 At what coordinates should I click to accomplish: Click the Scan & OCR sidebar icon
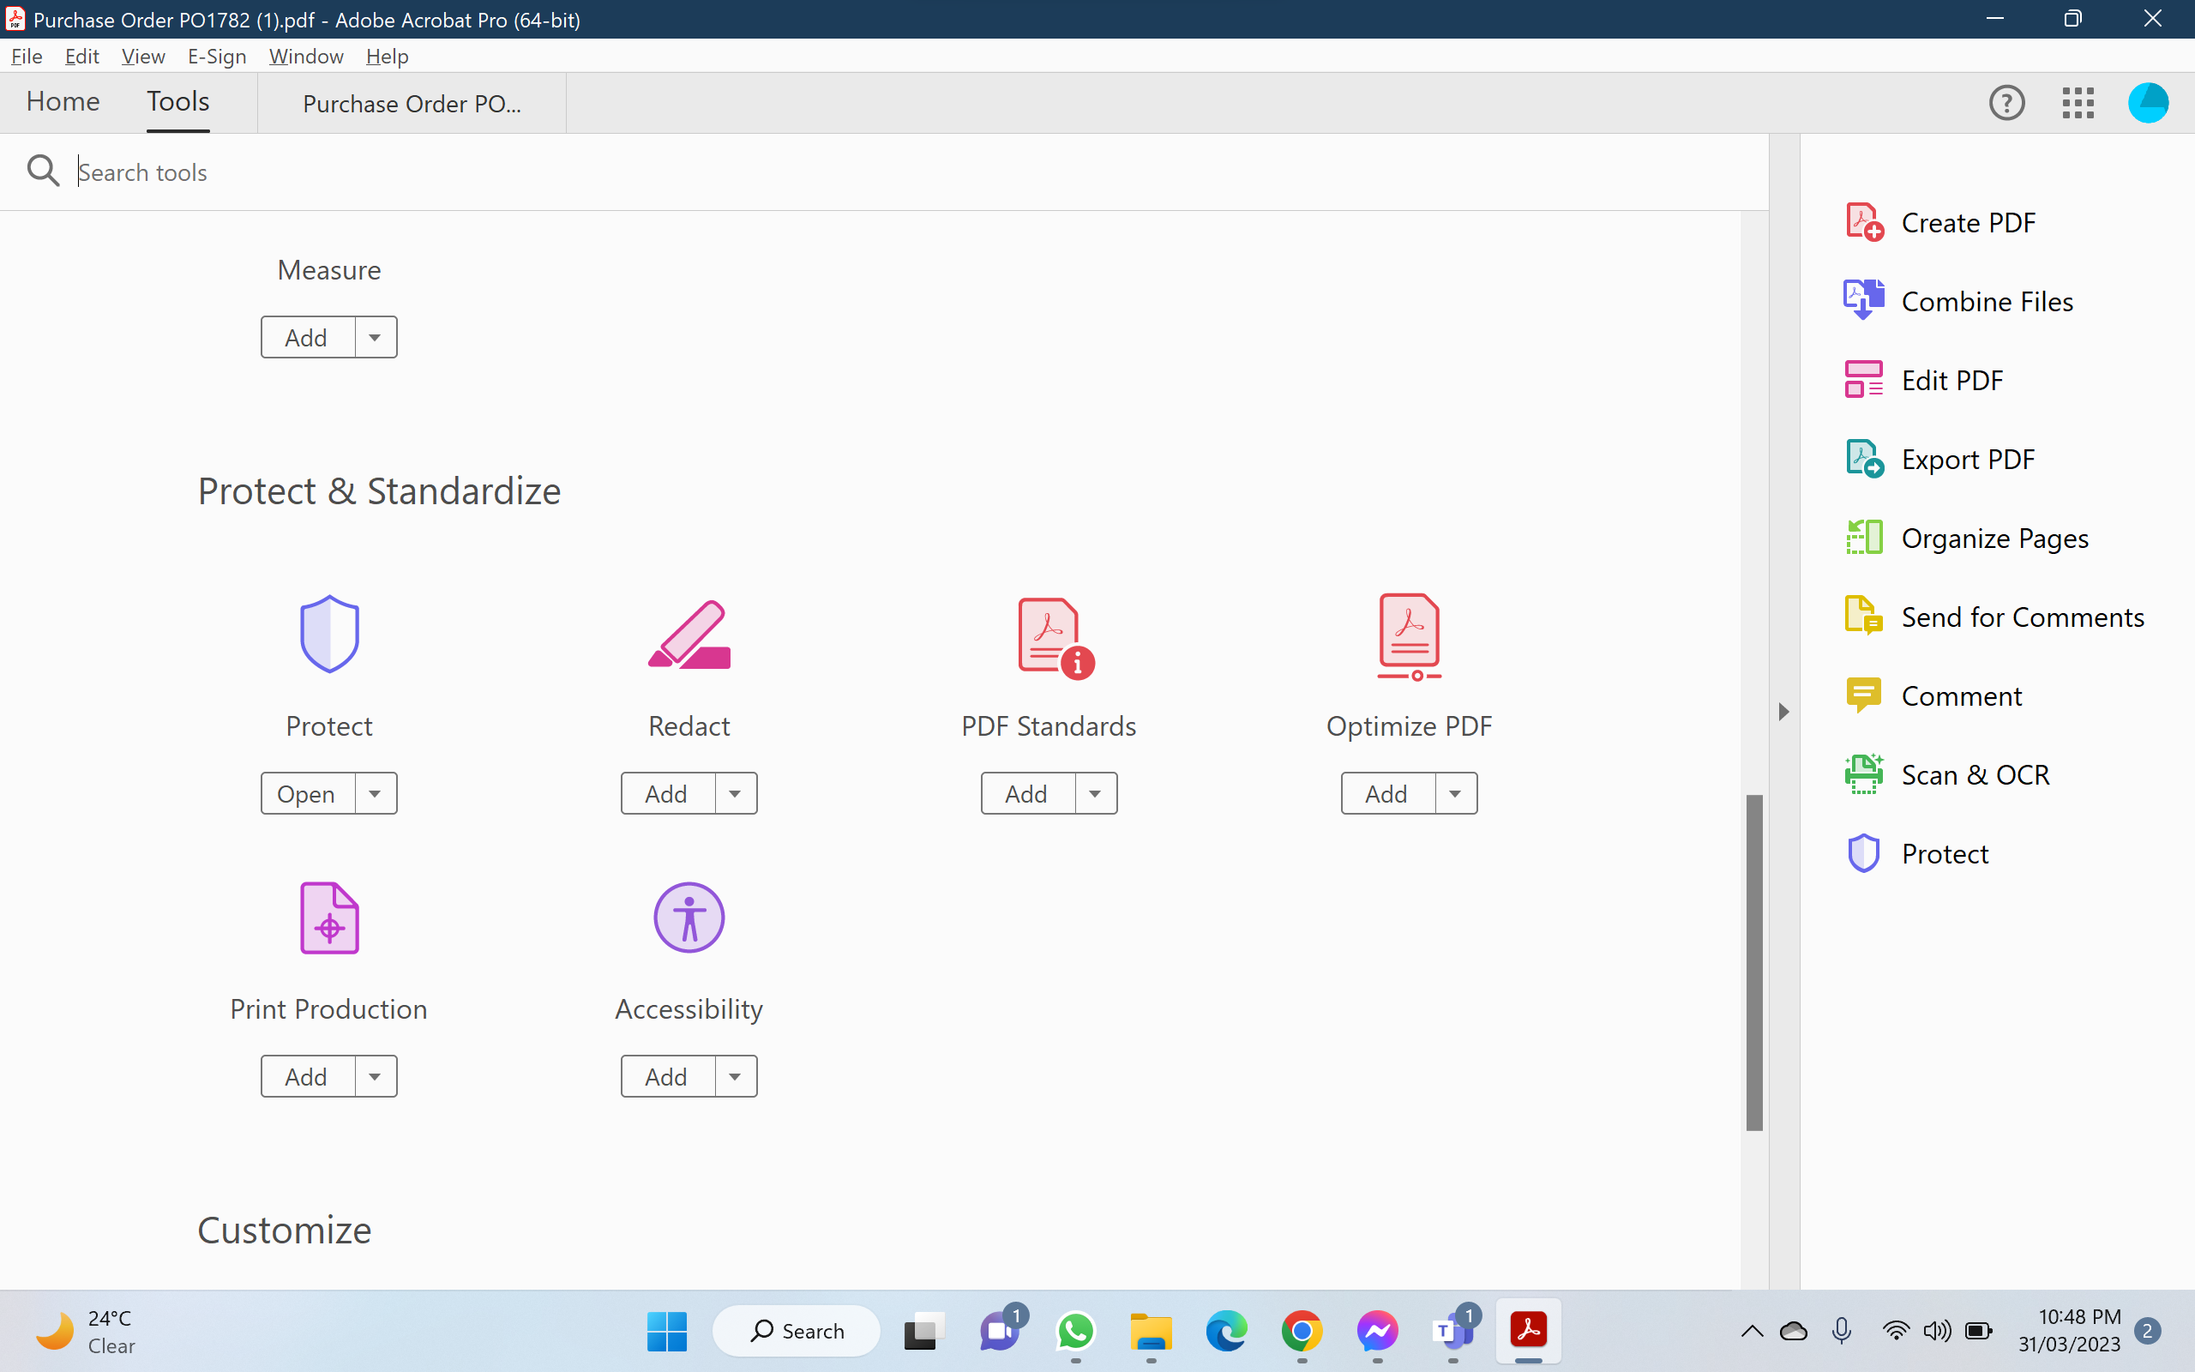pyautogui.click(x=1864, y=773)
